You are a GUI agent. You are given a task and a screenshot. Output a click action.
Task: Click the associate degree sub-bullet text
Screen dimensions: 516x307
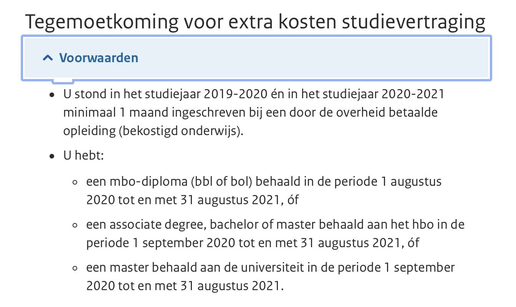[x=275, y=233]
